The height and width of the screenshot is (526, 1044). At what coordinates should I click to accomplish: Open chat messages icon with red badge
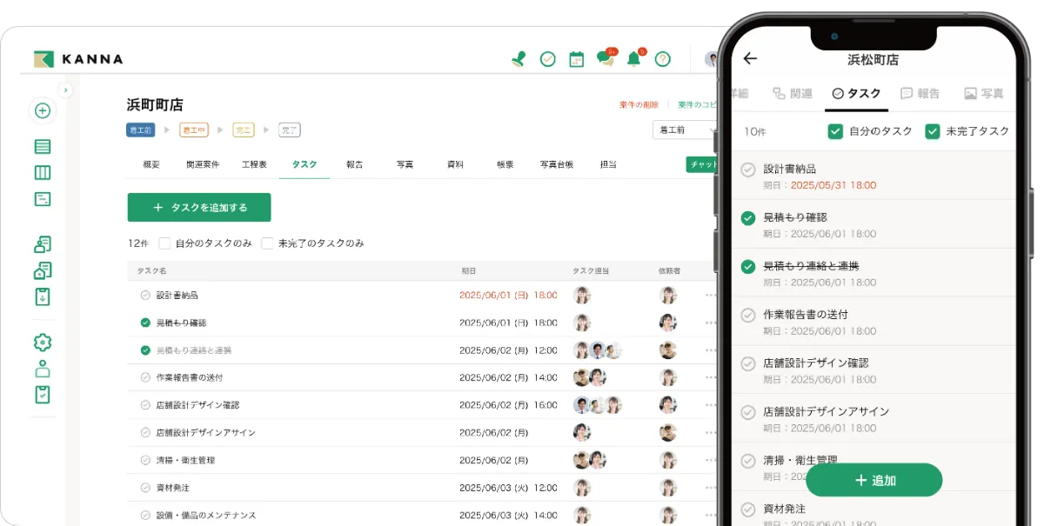coord(606,58)
